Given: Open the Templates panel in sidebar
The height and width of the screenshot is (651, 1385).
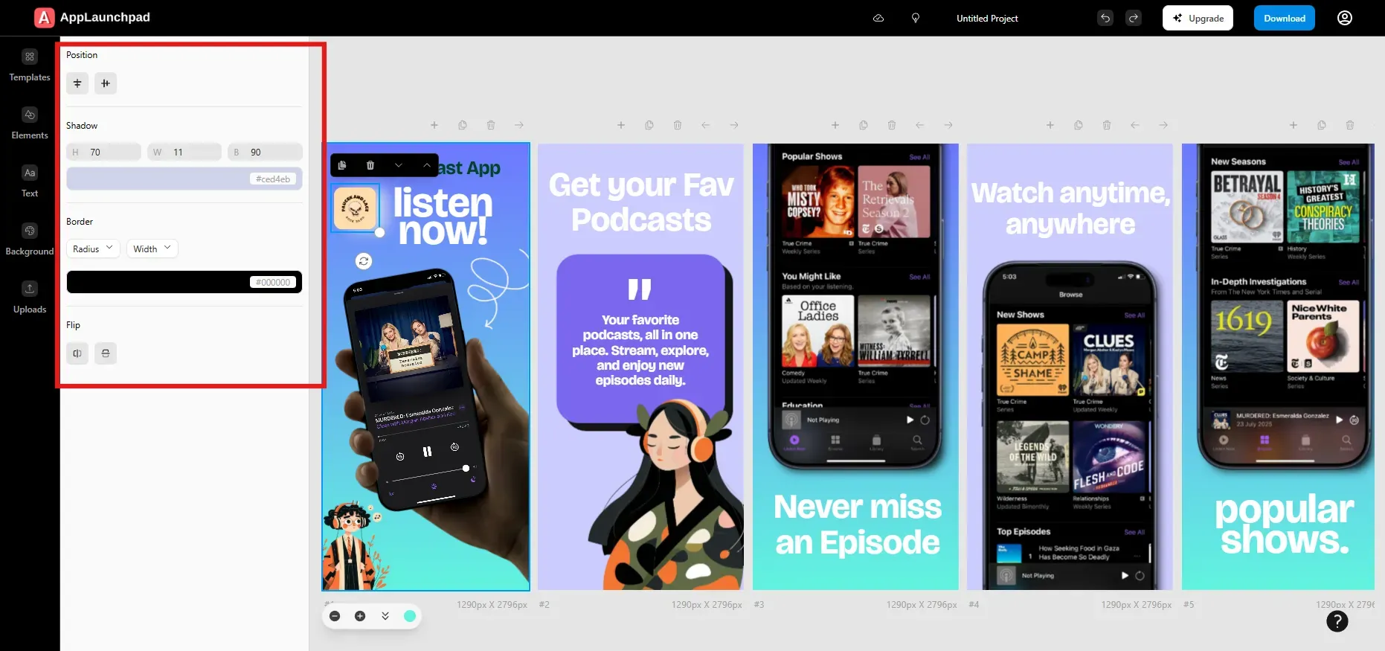Looking at the screenshot, I should click(30, 66).
